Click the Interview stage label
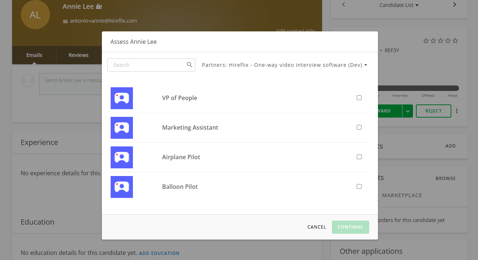This screenshot has width=478, height=260. 400,96
